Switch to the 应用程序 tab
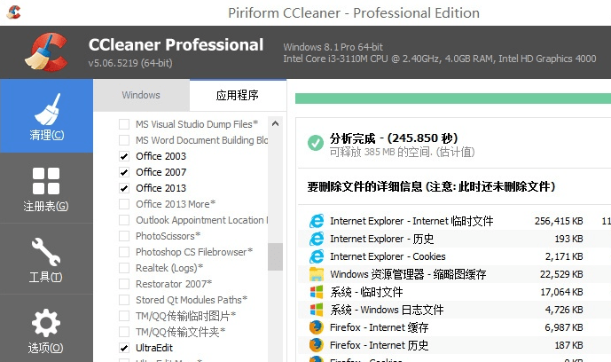Screen dimensions: 611x362 [x=238, y=95]
